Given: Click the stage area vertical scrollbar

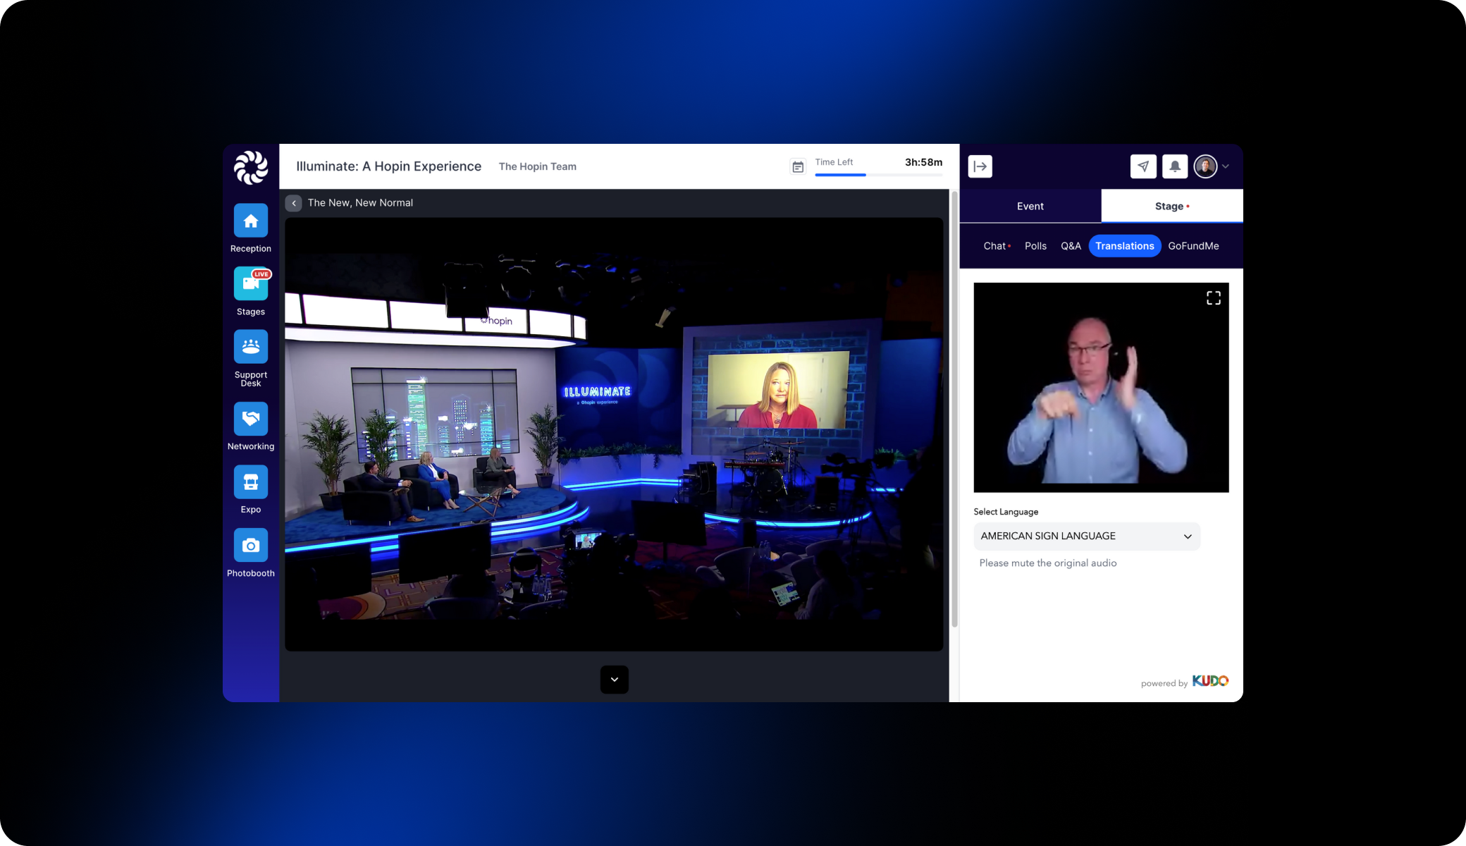Looking at the screenshot, I should 954,409.
